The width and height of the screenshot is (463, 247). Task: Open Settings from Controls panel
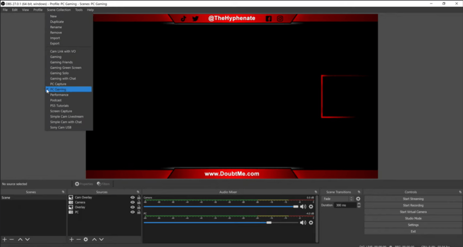pos(413,225)
